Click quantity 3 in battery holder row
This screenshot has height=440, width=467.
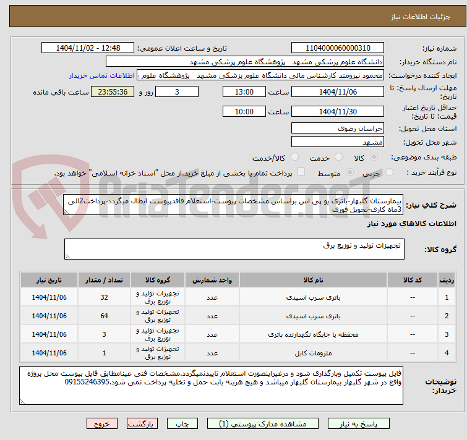(x=104, y=334)
